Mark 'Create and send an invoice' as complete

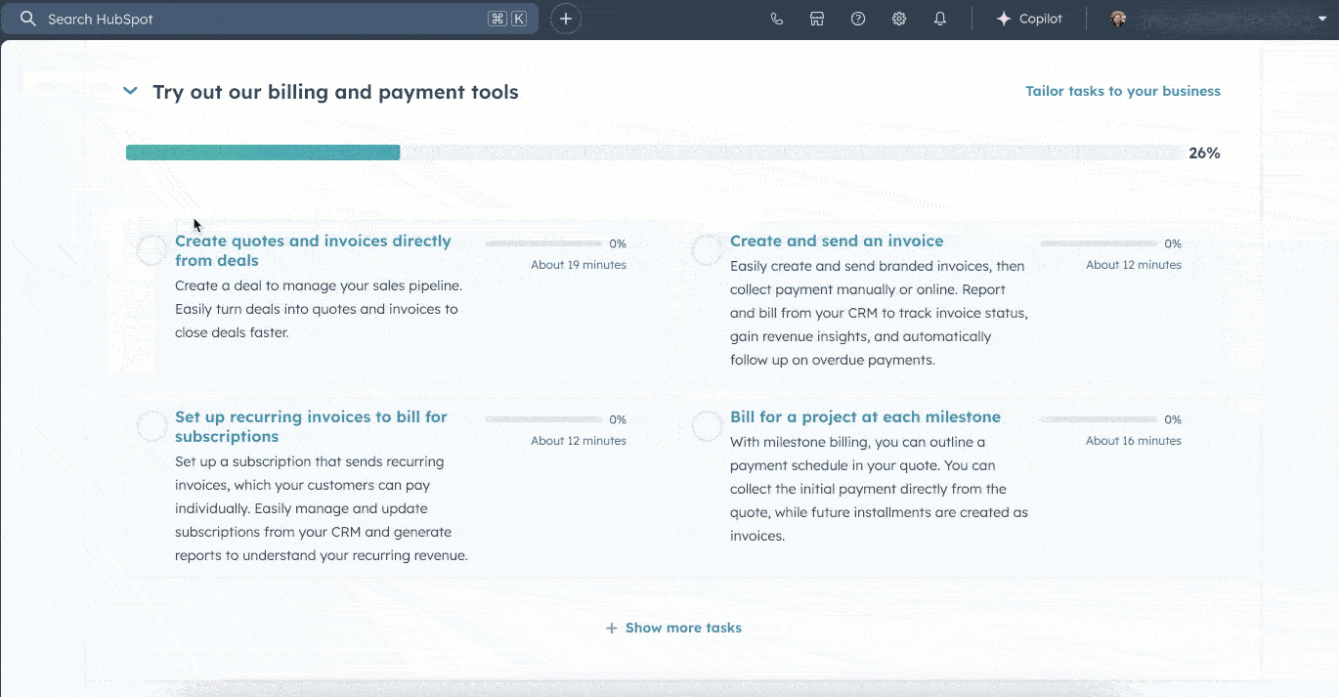pyautogui.click(x=707, y=249)
